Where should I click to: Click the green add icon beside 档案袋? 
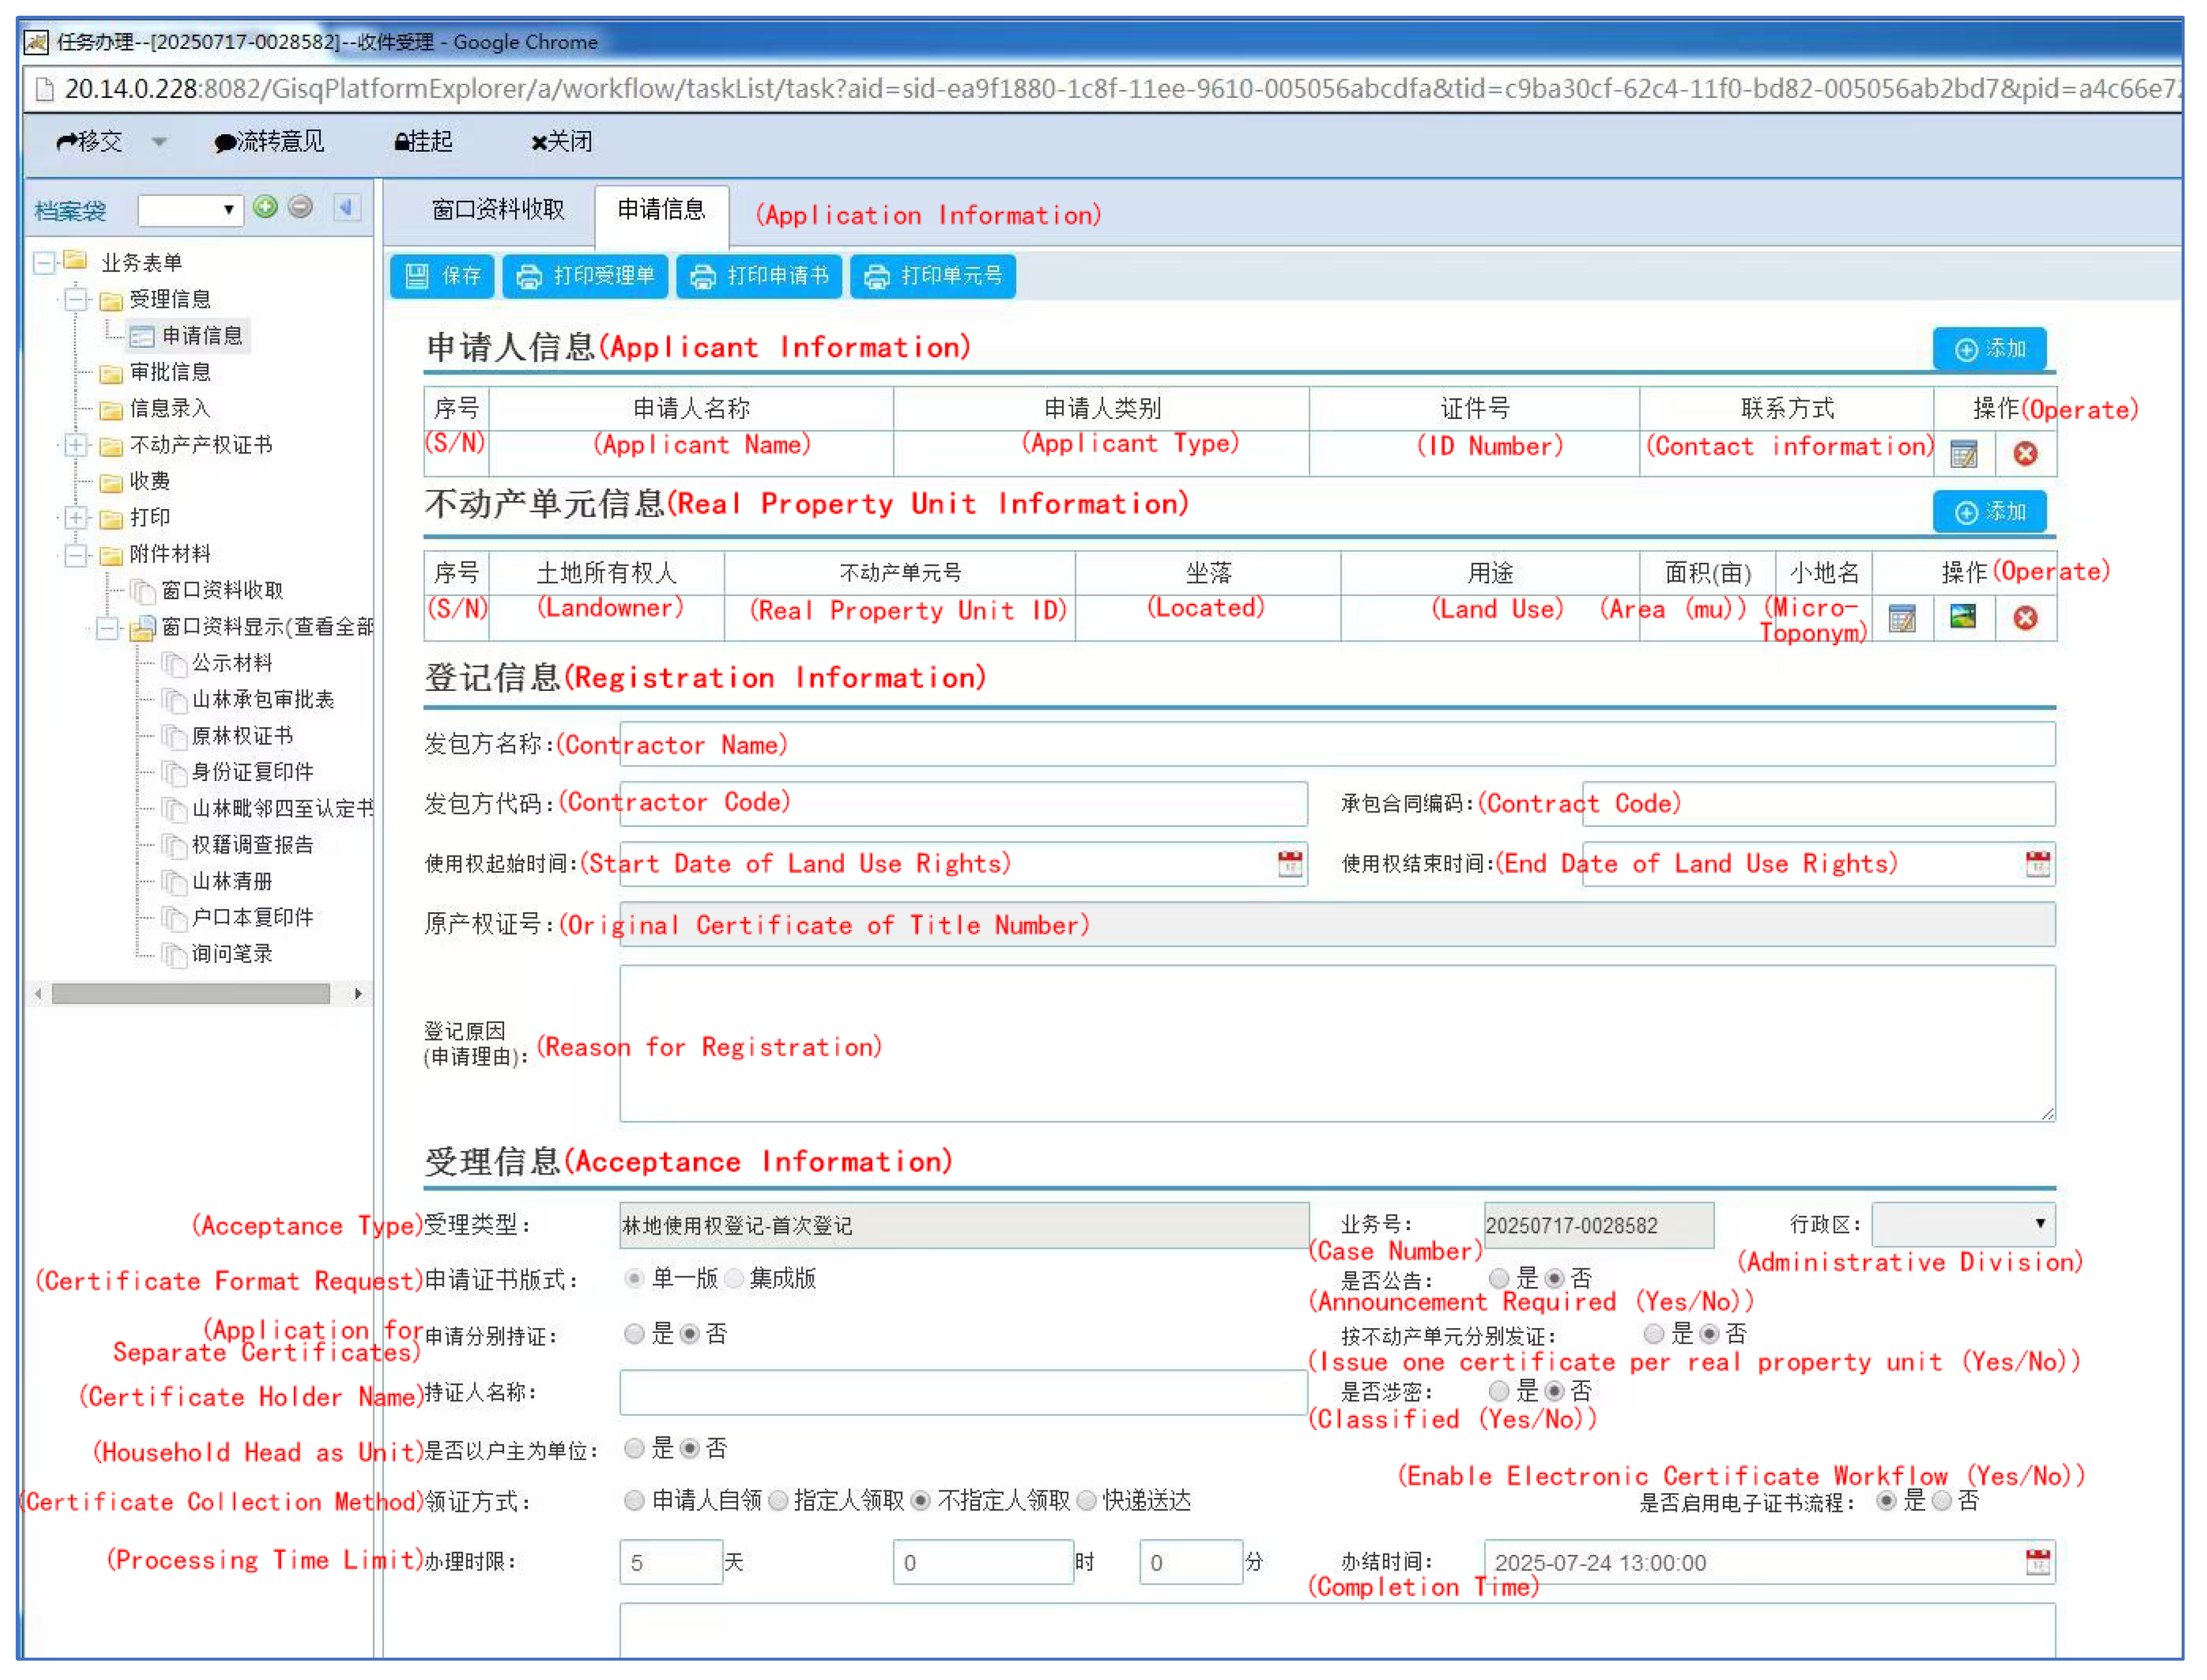point(265,207)
